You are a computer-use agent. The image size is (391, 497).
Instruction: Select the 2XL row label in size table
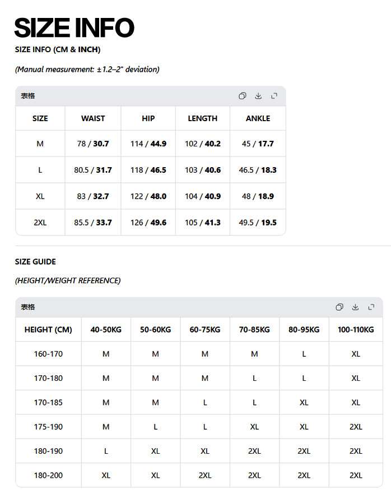[40, 223]
